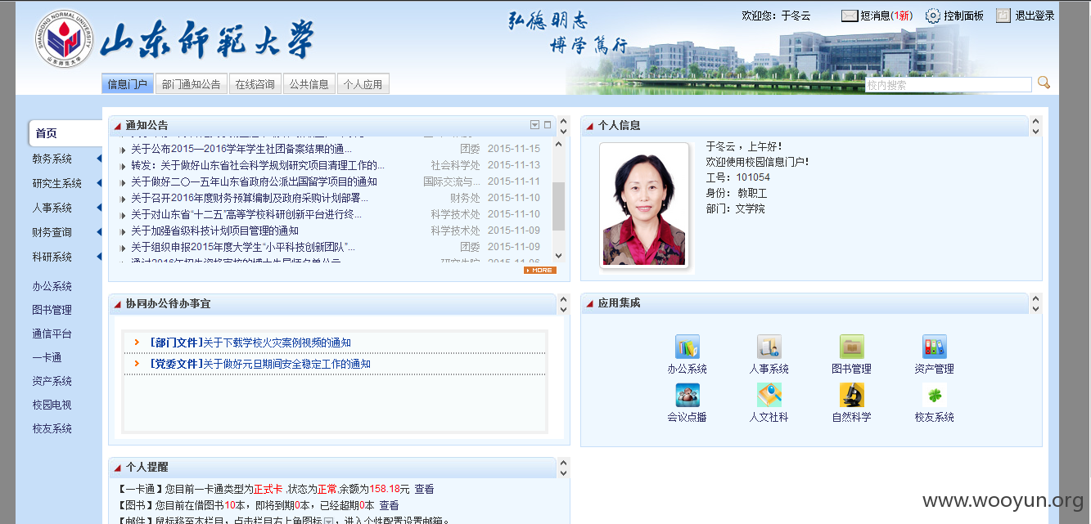Open 党委文件 关于做好元旦期间安全稳定工作
Viewport: 1091px width, 524px height.
260,364
